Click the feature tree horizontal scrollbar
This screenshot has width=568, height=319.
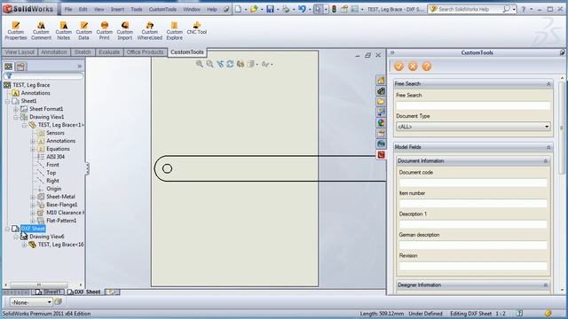(39, 285)
